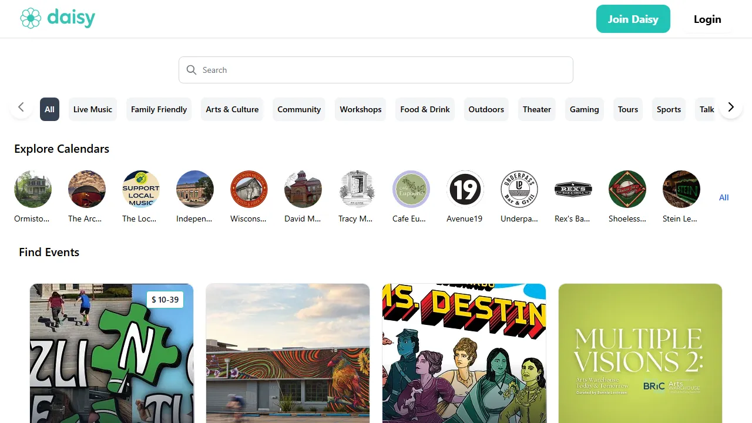
Task: Select the Shoeless Joe's calendar icon
Action: tap(627, 189)
